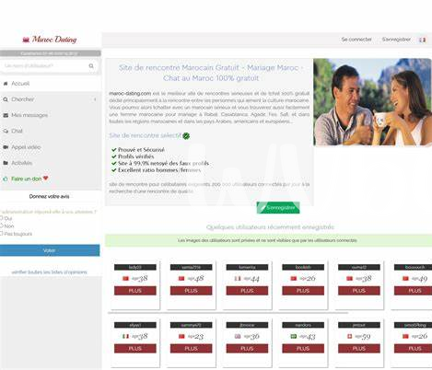
Task: Click the French flag language icon
Action: click(423, 40)
